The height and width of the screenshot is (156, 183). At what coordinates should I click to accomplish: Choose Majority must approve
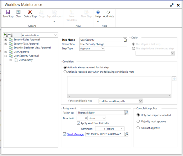click(x=138, y=121)
